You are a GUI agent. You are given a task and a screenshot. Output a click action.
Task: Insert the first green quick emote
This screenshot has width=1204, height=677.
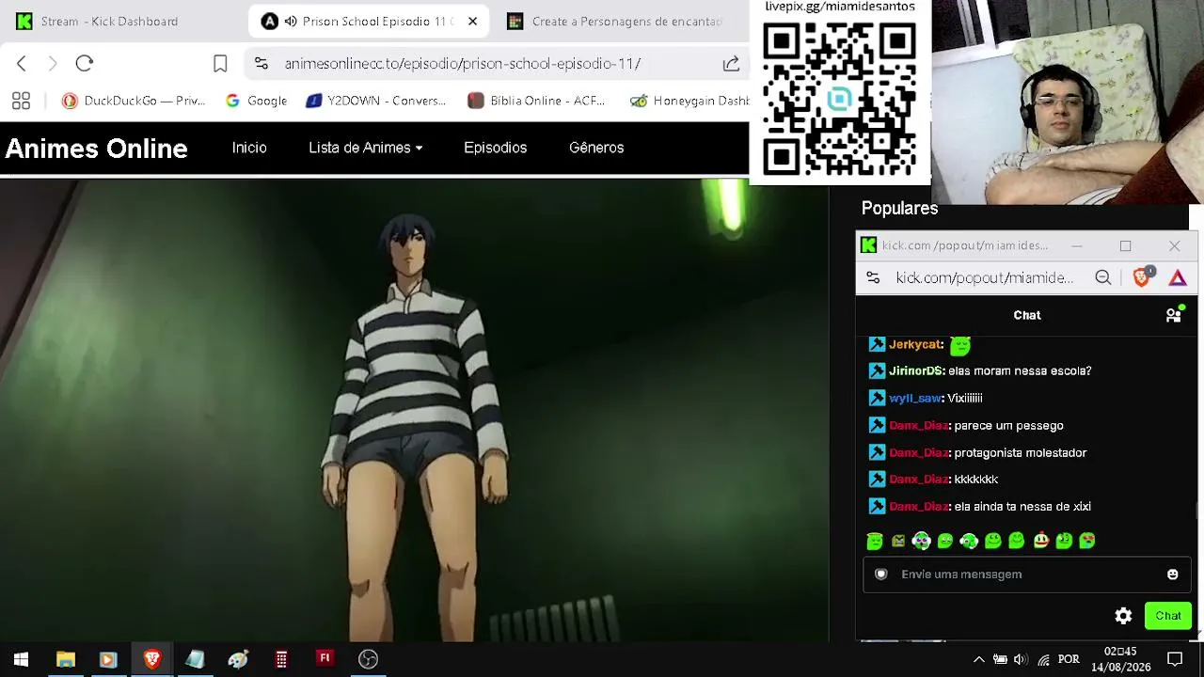pyautogui.click(x=875, y=541)
